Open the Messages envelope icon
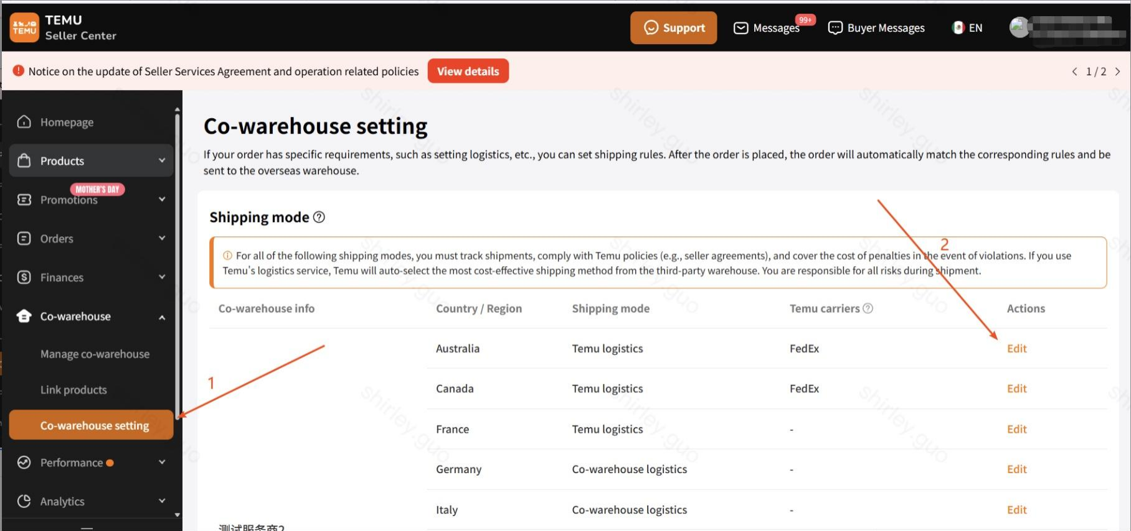 (741, 28)
